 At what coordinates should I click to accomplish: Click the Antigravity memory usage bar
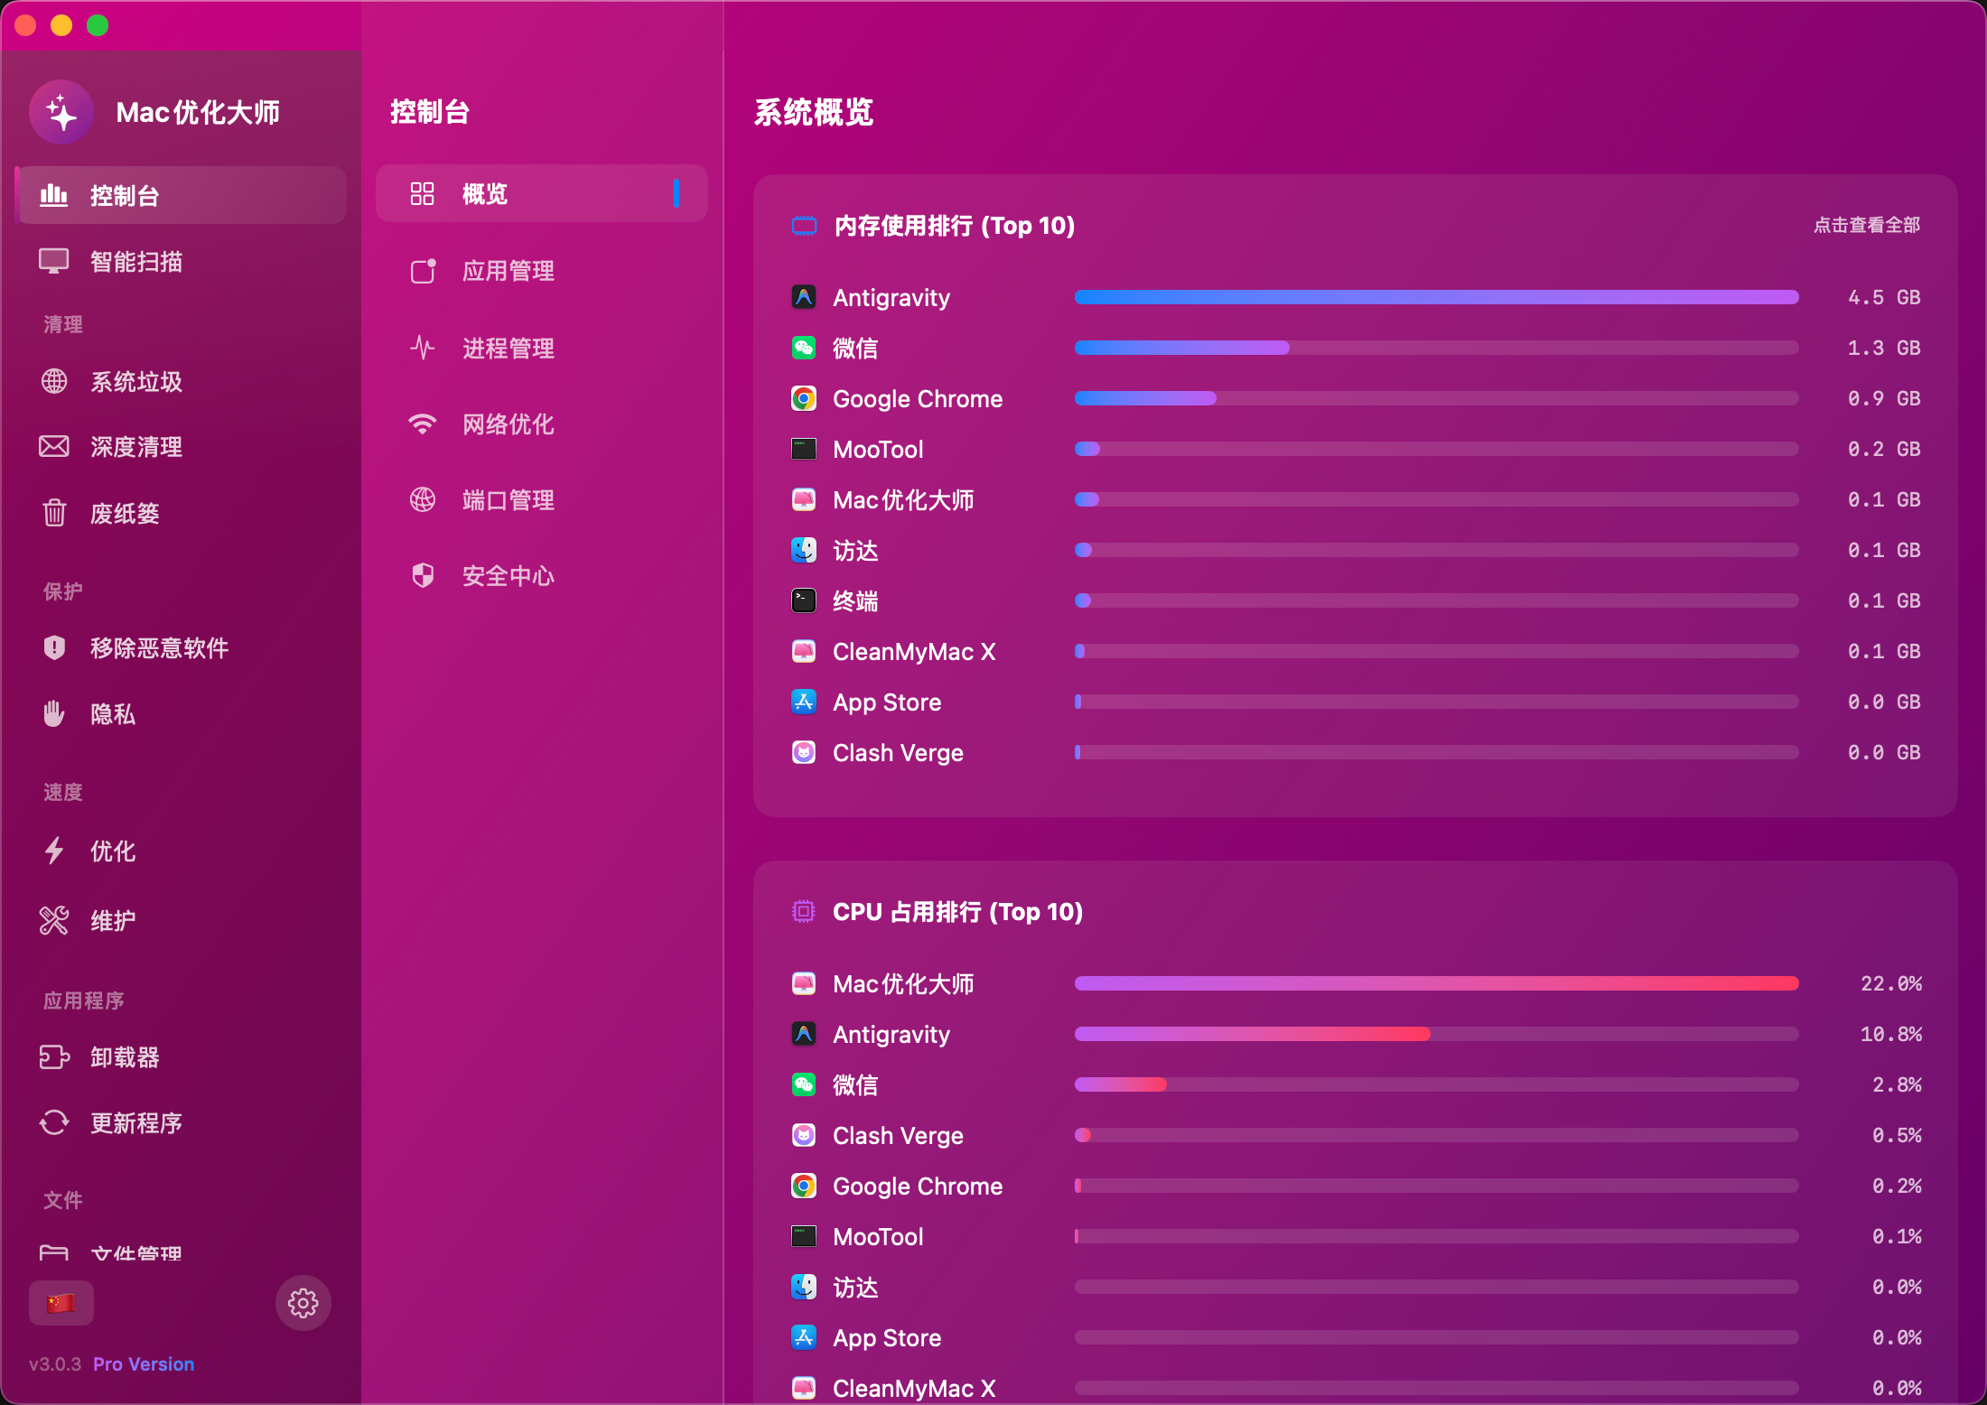pyautogui.click(x=1436, y=296)
